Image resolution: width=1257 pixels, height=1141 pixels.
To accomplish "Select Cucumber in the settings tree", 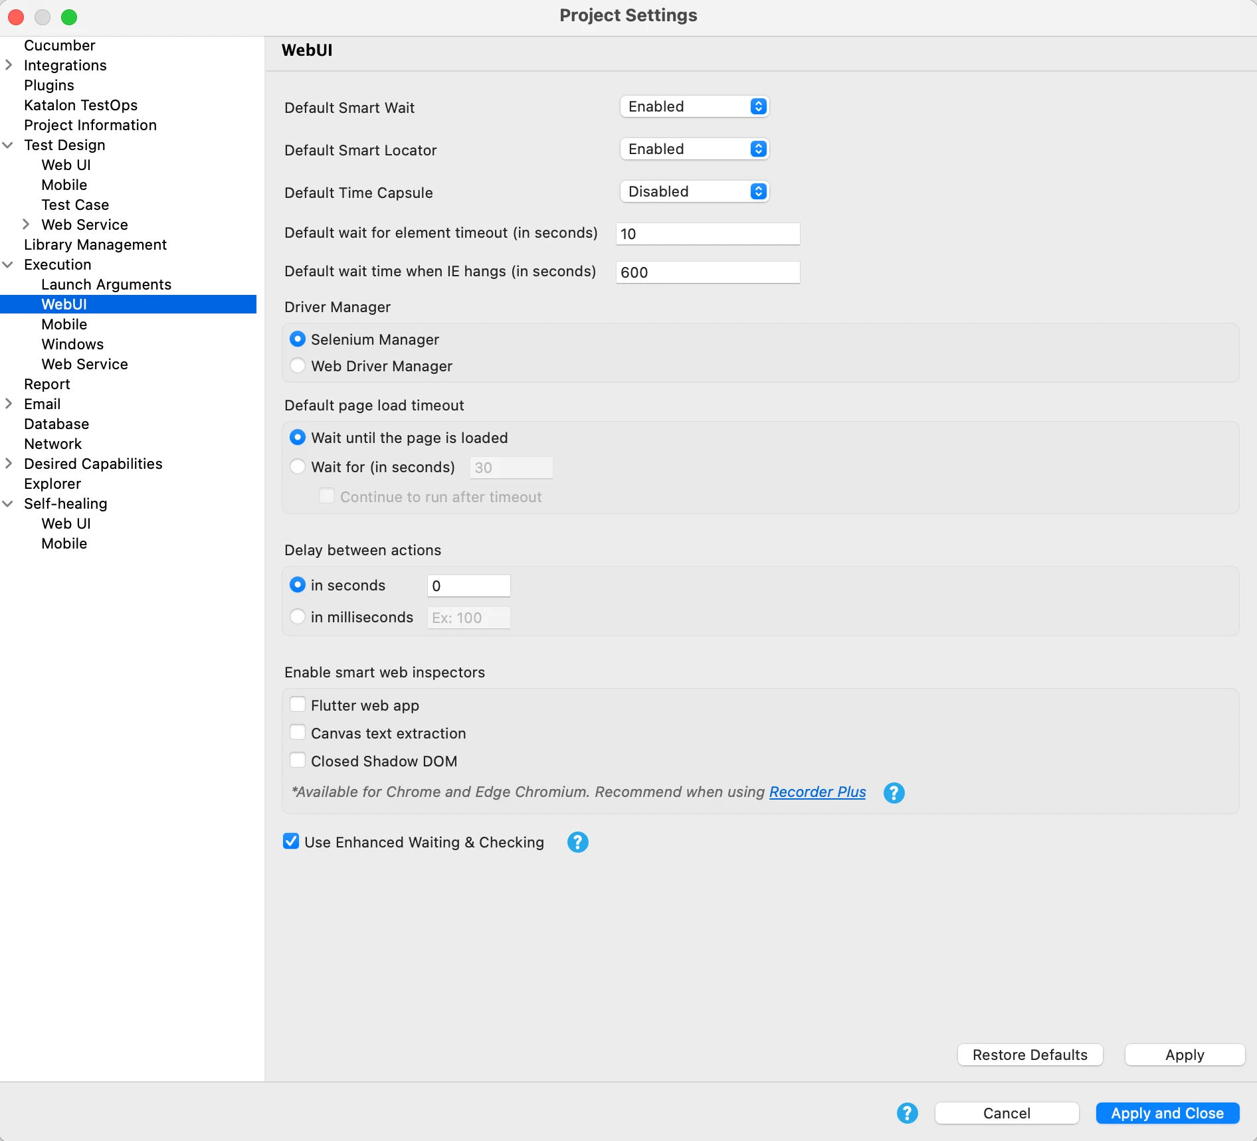I will 60,45.
